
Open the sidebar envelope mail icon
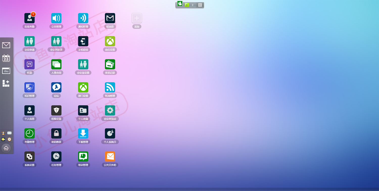coord(6,45)
